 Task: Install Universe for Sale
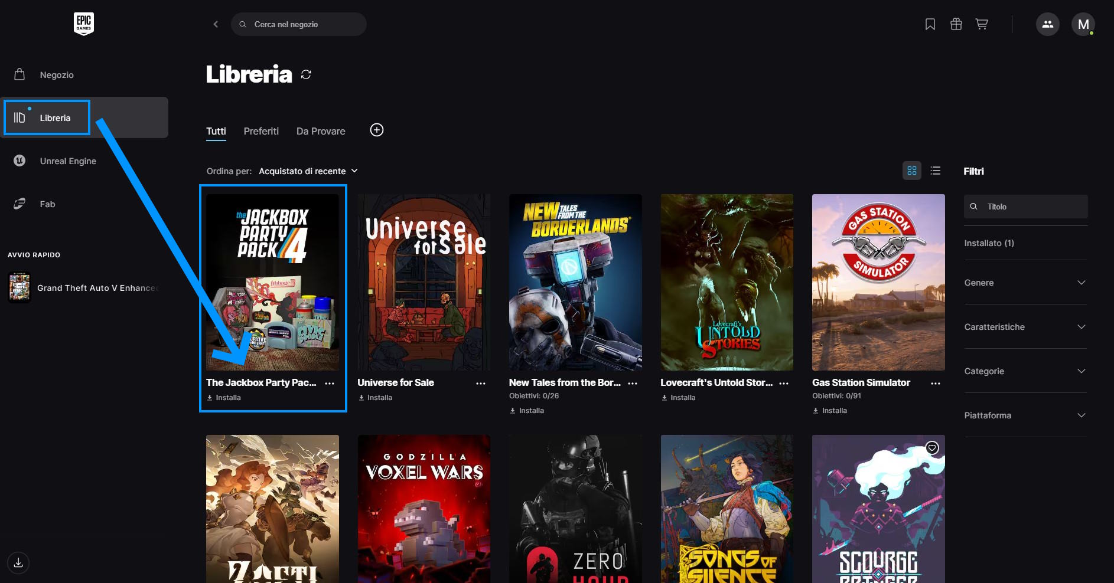point(376,398)
